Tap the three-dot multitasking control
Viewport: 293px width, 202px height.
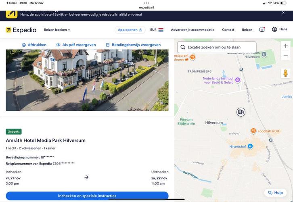[146, 3]
